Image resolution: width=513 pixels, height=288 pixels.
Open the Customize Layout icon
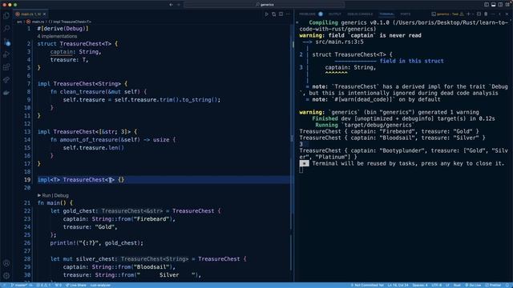(507, 5)
